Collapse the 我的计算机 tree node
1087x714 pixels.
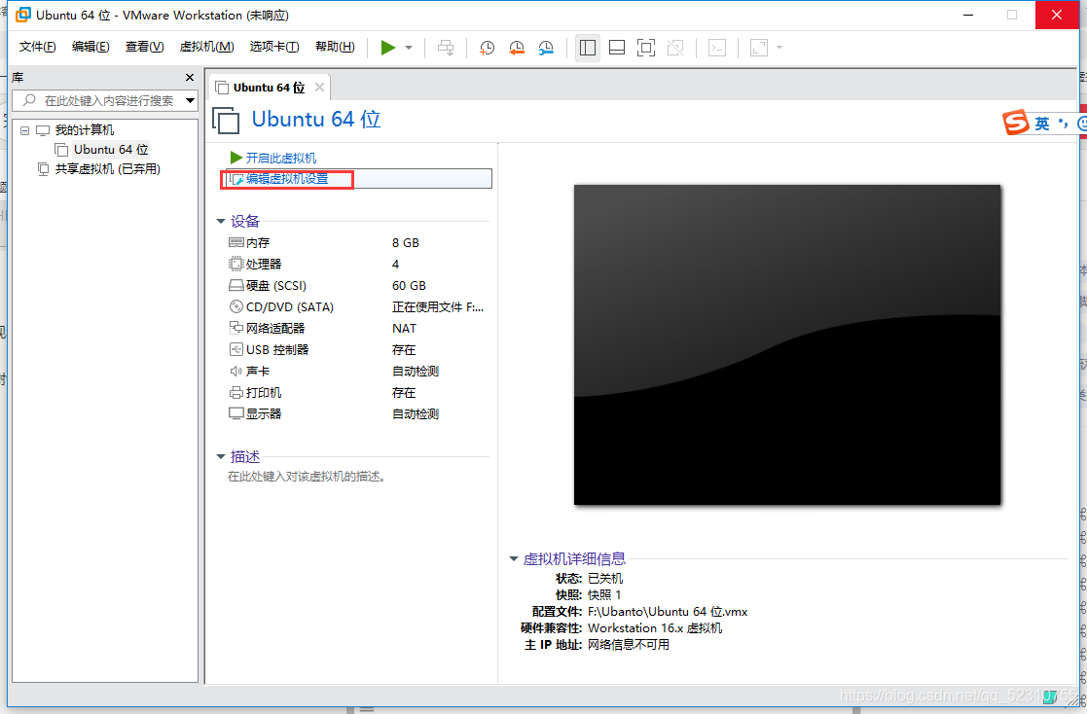tap(26, 128)
